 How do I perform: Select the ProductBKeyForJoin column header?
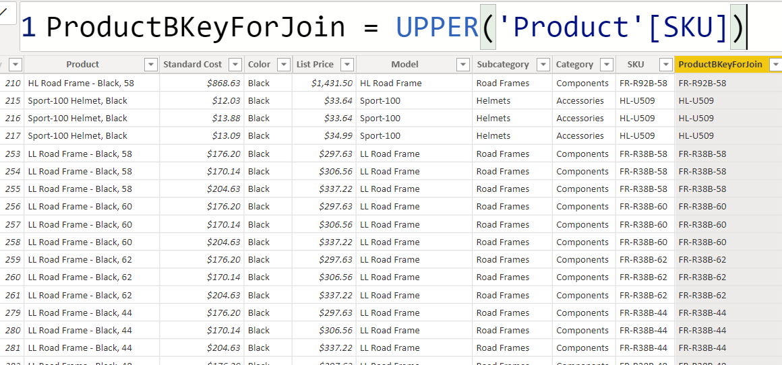[720, 65]
